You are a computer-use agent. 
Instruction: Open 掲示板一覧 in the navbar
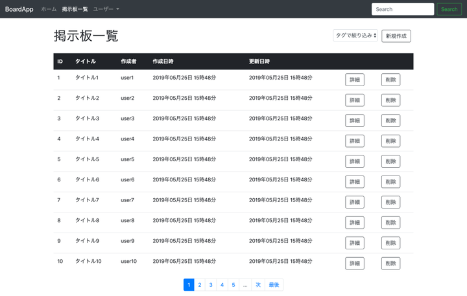75,9
